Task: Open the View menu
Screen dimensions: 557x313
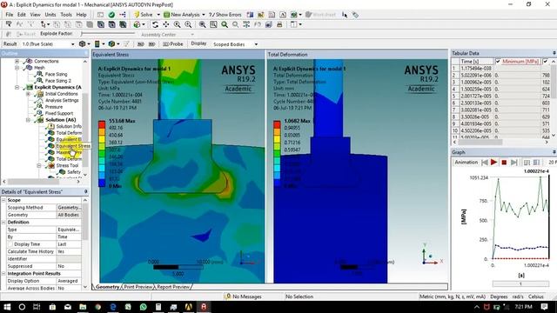Action: point(35,15)
